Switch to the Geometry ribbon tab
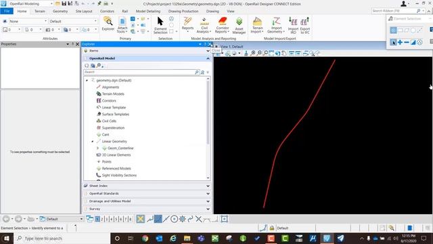Viewport: 433px width, 244px height. coord(60,11)
